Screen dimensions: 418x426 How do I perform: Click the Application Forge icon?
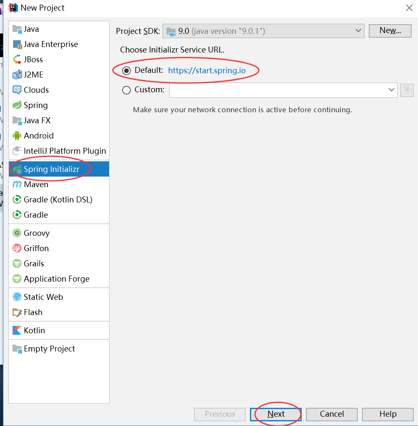click(17, 279)
